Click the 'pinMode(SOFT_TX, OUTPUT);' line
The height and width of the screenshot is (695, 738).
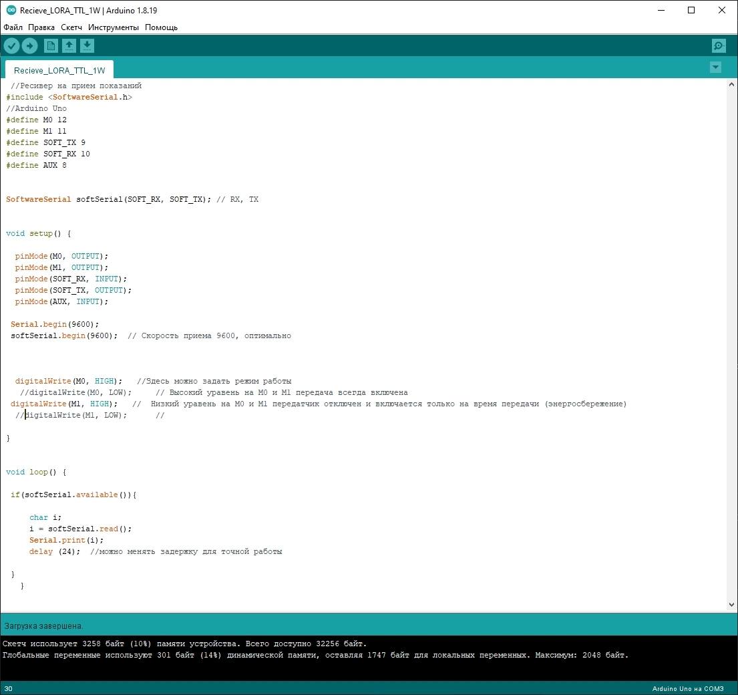coord(73,290)
